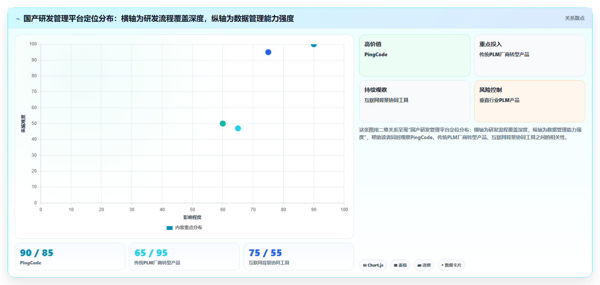Open the 高价值 PingCode quadrant card
Viewport: 600px width, 285px height.
[414, 55]
